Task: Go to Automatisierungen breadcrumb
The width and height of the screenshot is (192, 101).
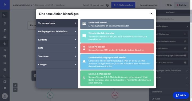Action: point(22,5)
